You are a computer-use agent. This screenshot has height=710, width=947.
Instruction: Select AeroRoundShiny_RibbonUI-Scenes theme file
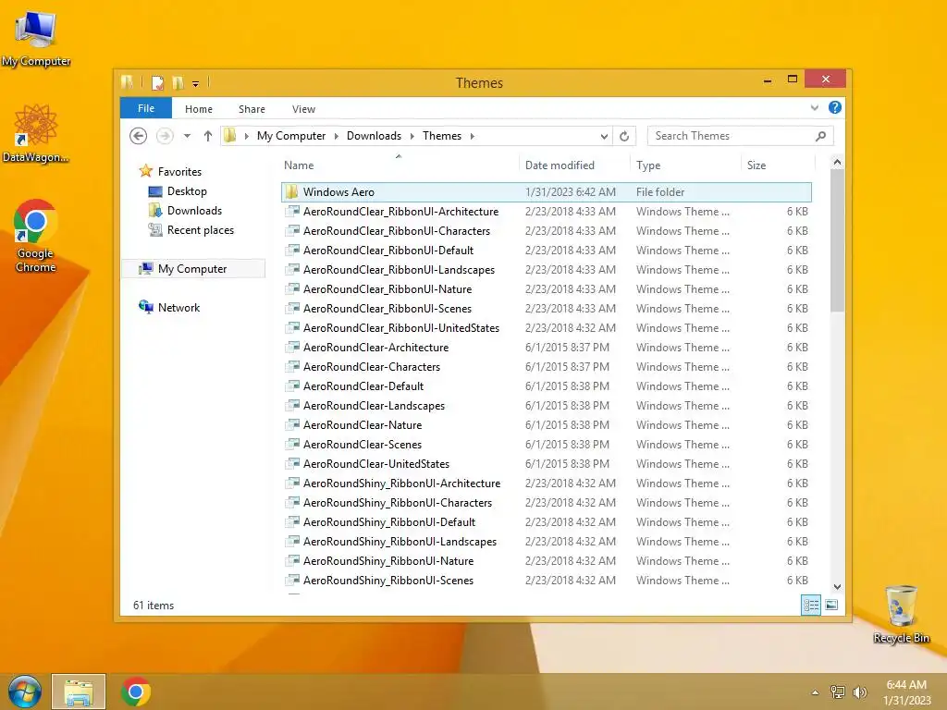(x=546, y=581)
